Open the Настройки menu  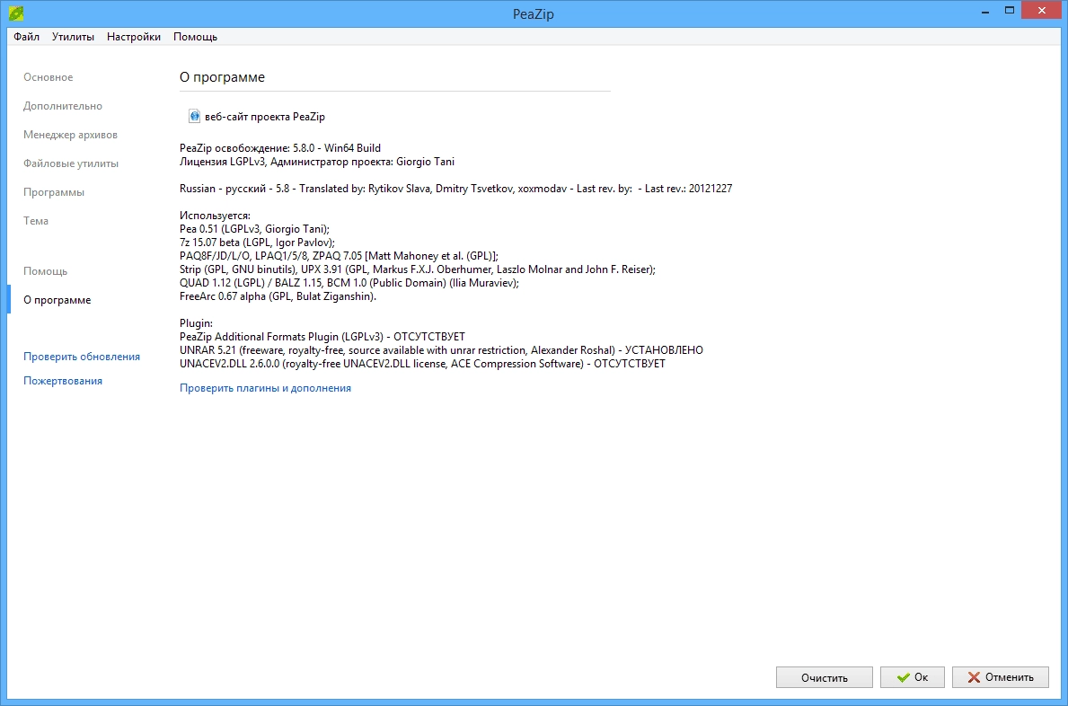pyautogui.click(x=134, y=37)
